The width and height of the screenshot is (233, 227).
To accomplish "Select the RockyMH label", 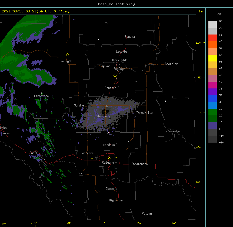I will pyautogui.click(x=66, y=61).
